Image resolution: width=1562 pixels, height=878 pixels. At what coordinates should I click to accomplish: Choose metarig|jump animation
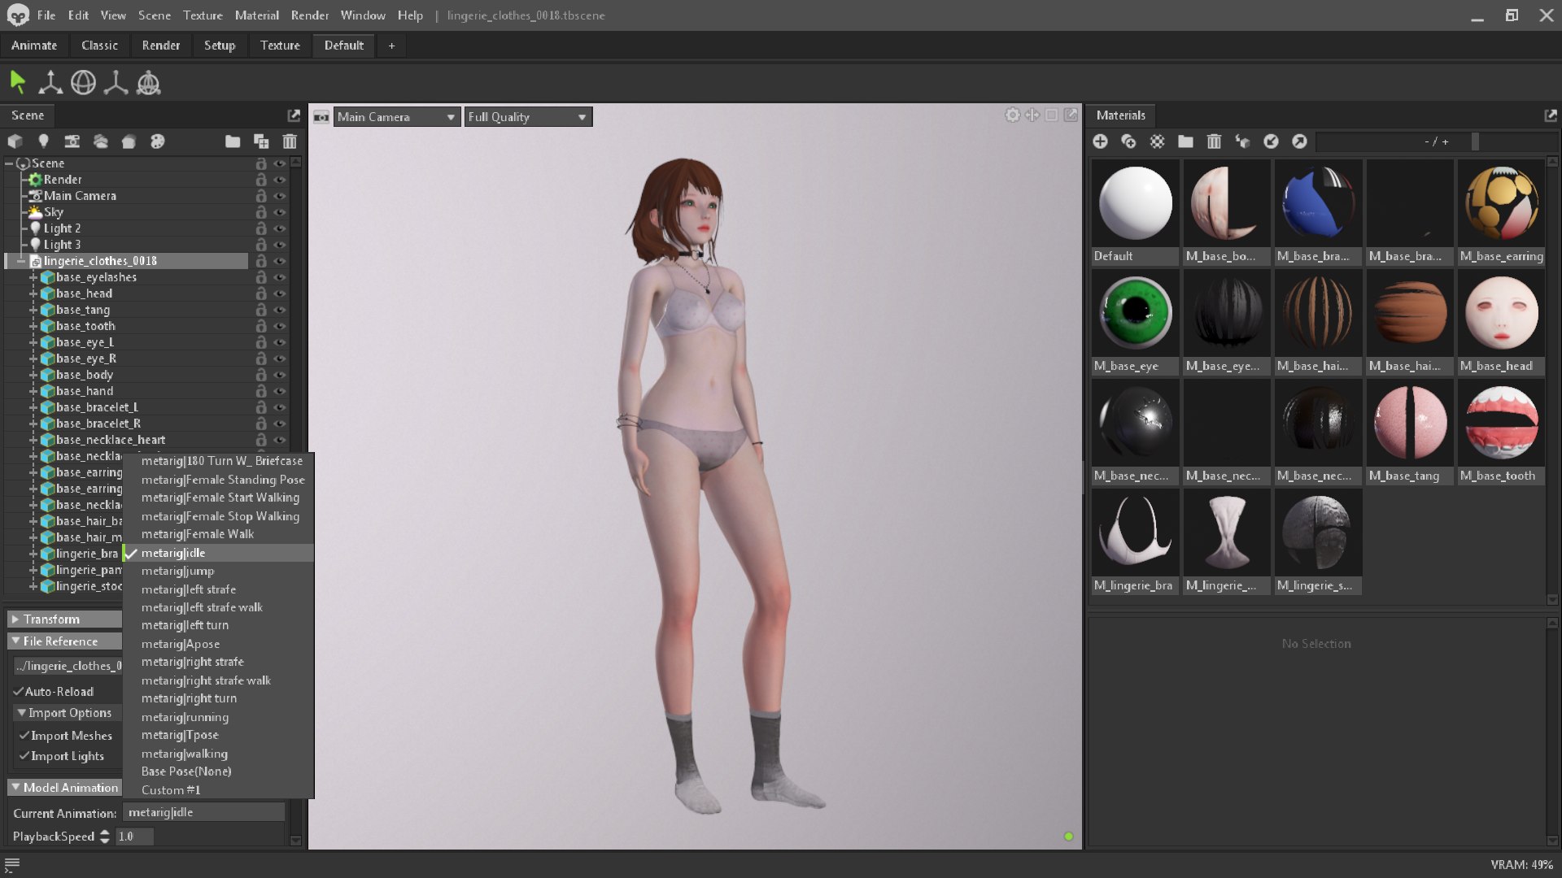[218, 571]
